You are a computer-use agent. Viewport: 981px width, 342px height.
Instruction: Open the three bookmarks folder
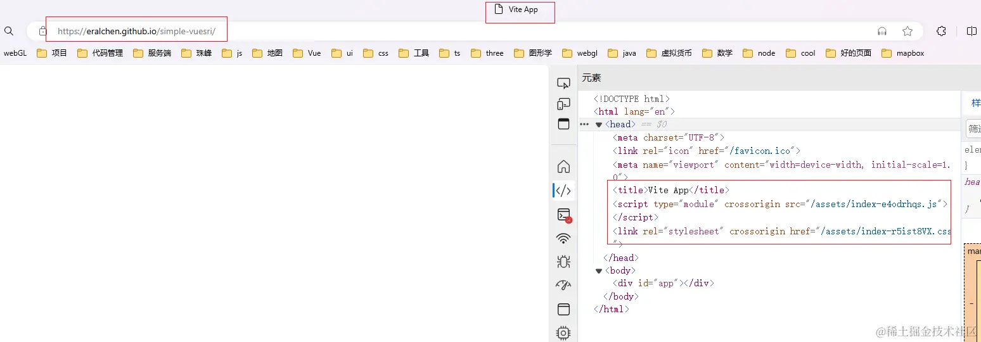[x=487, y=53]
